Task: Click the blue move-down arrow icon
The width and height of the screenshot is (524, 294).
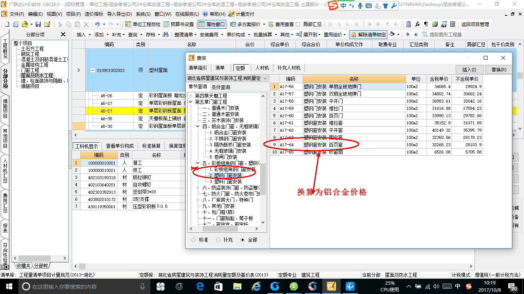Action: pyautogui.click(x=416, y=34)
